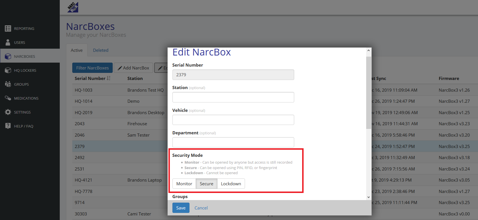Select row with serial HQ-7778
This screenshot has width=478, height=220.
(x=83, y=191)
